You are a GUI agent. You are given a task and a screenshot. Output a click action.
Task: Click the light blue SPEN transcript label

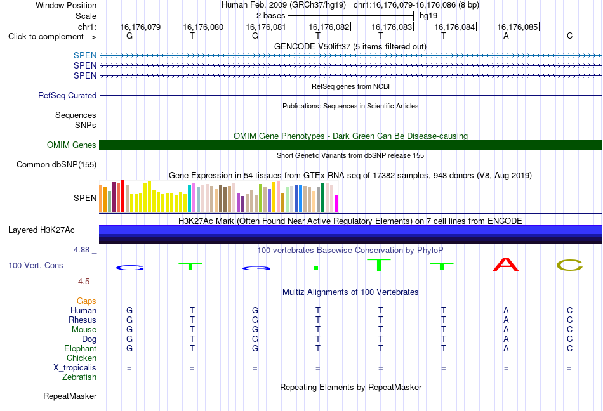tap(85, 55)
